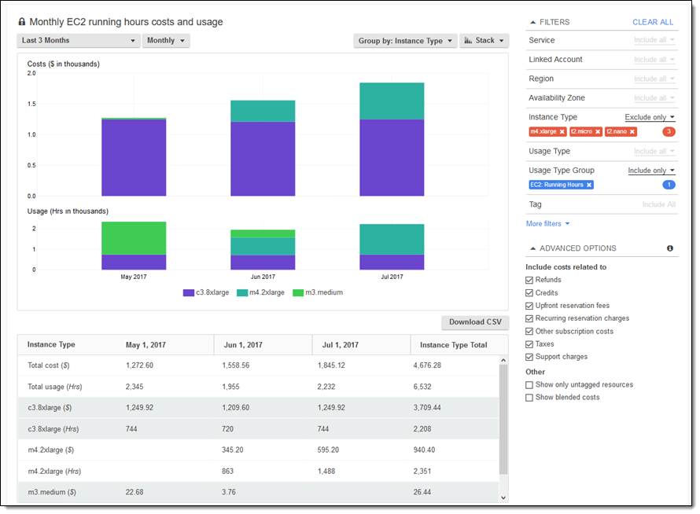
Task: Open the Last 3 Months date range dropdown
Action: click(78, 41)
